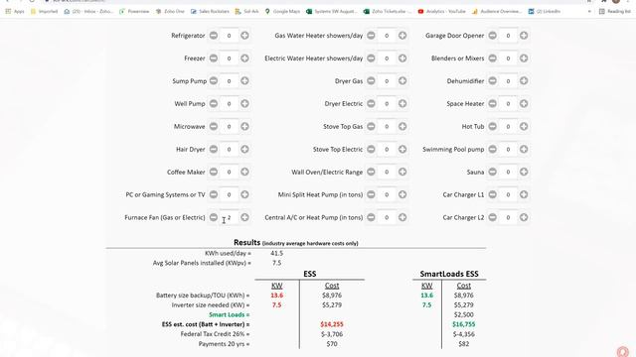Remove a Garage Door Opener
Screen dimensions: 636x357
tap(493, 36)
